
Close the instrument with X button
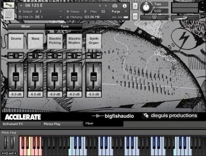point(203,3)
